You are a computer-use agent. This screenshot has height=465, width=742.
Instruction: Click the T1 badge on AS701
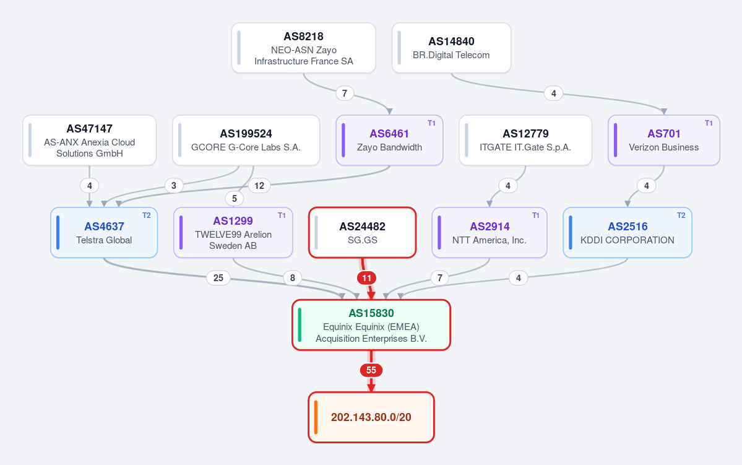pos(709,123)
